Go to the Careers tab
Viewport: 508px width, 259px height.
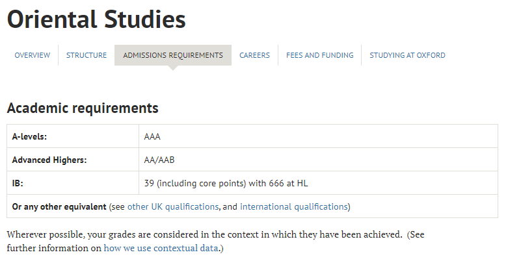(254, 55)
